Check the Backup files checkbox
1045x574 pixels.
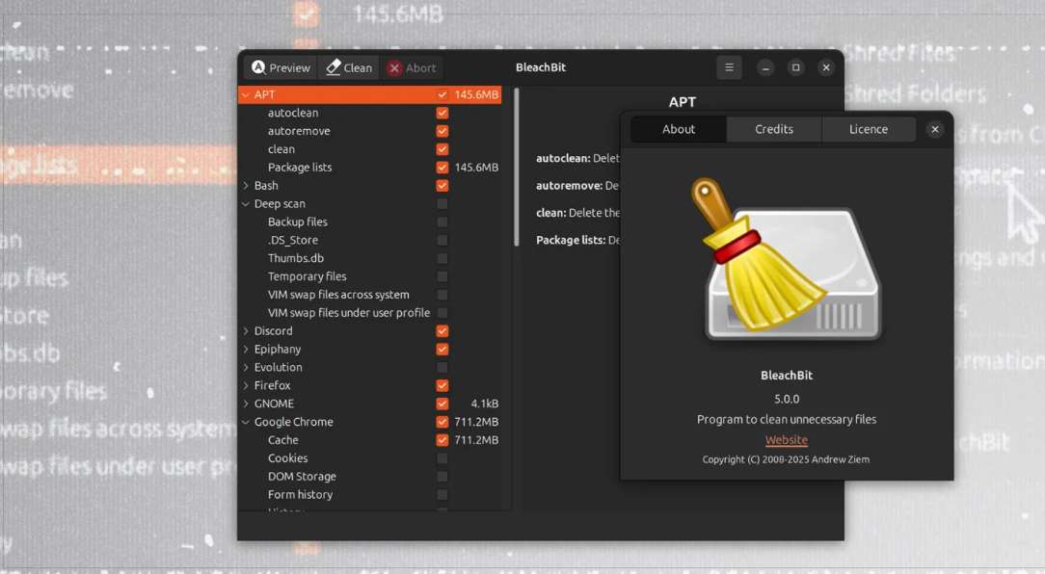tap(442, 222)
